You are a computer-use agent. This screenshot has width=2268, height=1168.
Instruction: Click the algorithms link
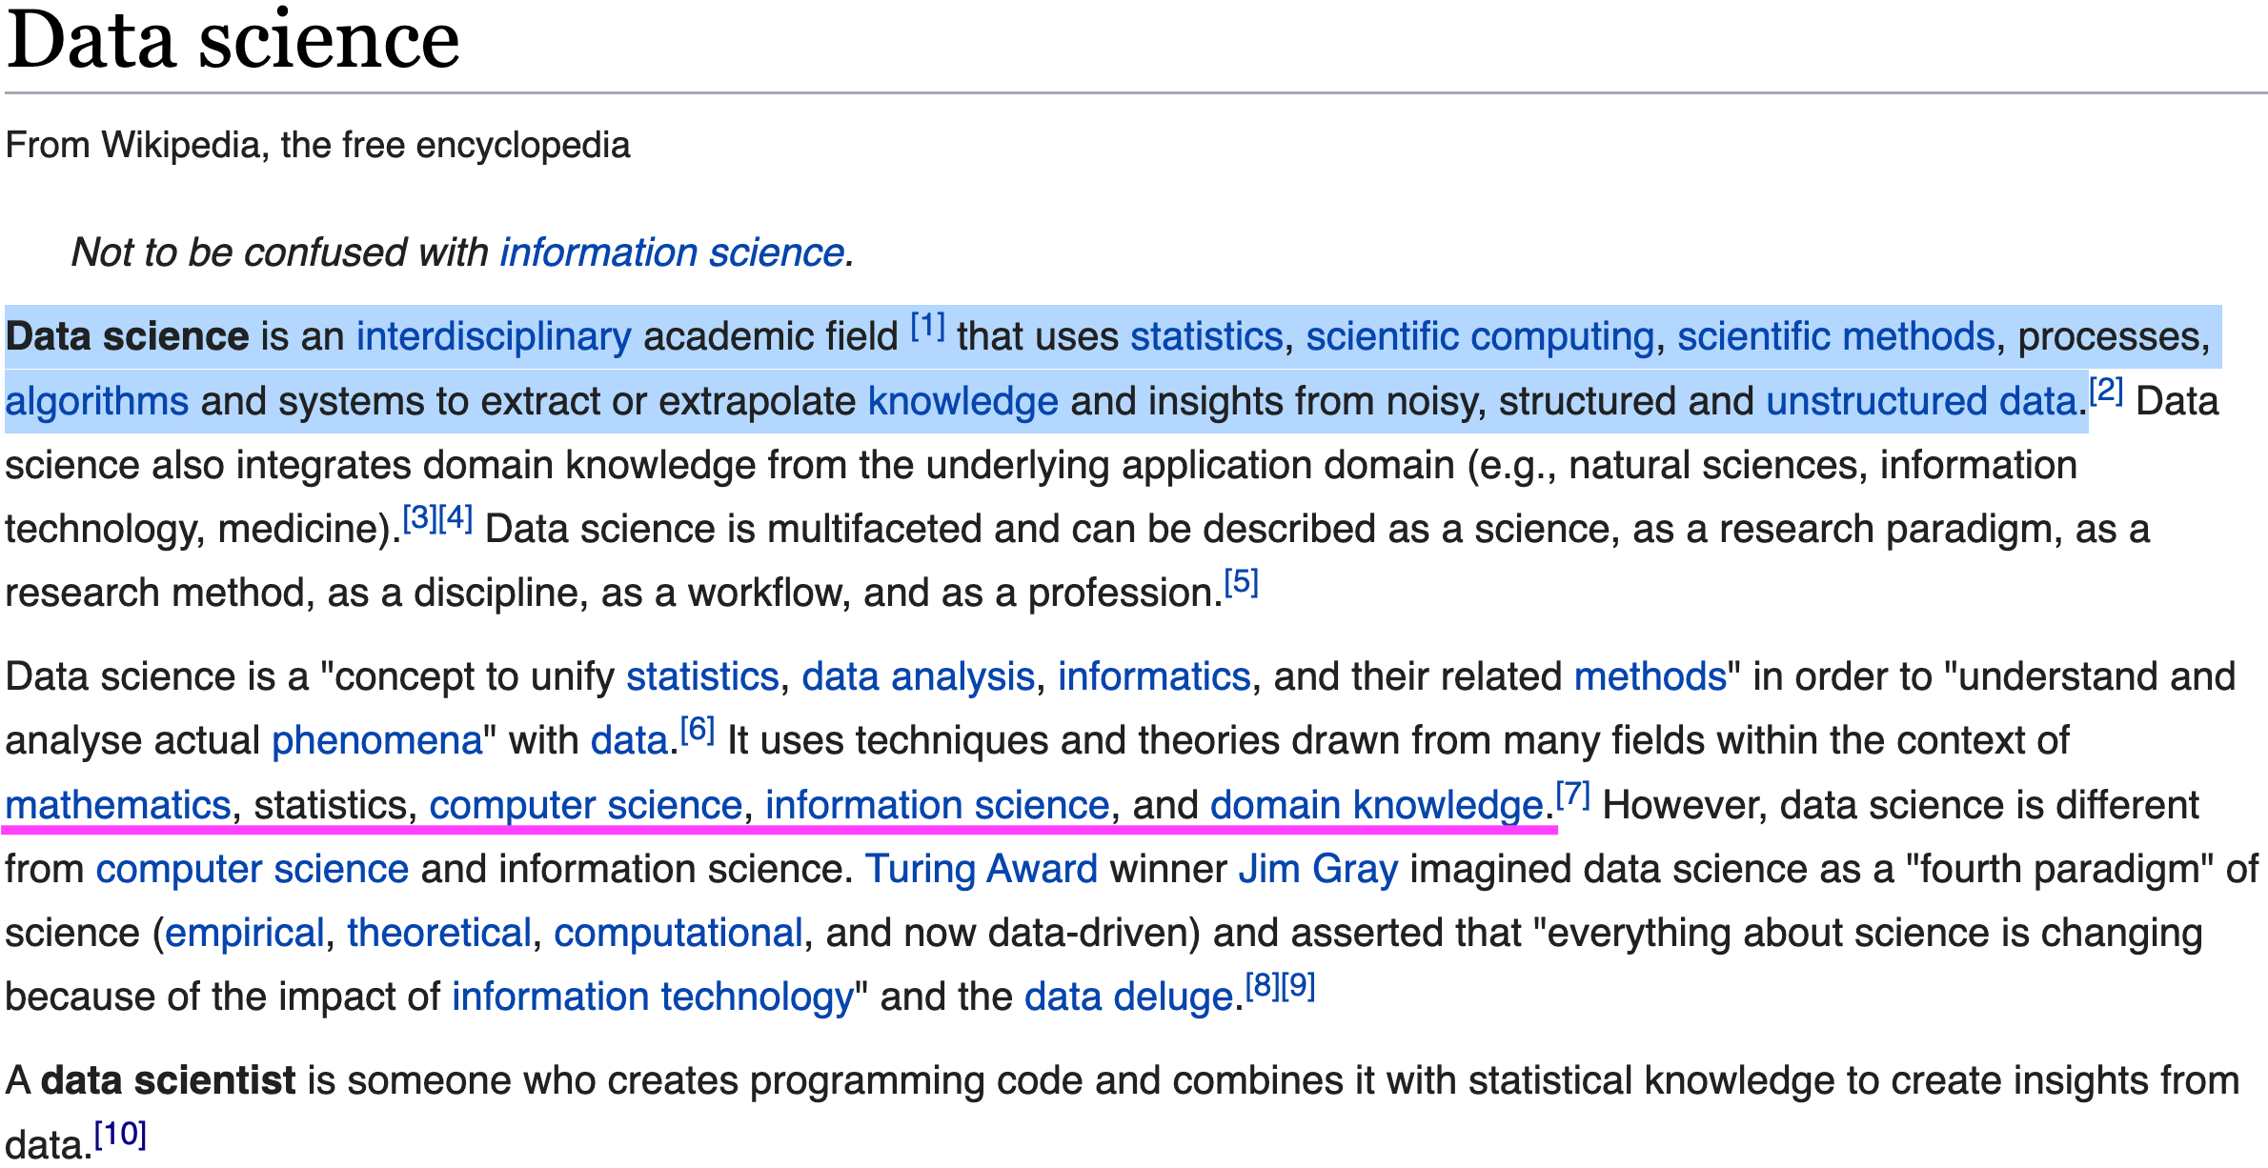click(x=97, y=401)
